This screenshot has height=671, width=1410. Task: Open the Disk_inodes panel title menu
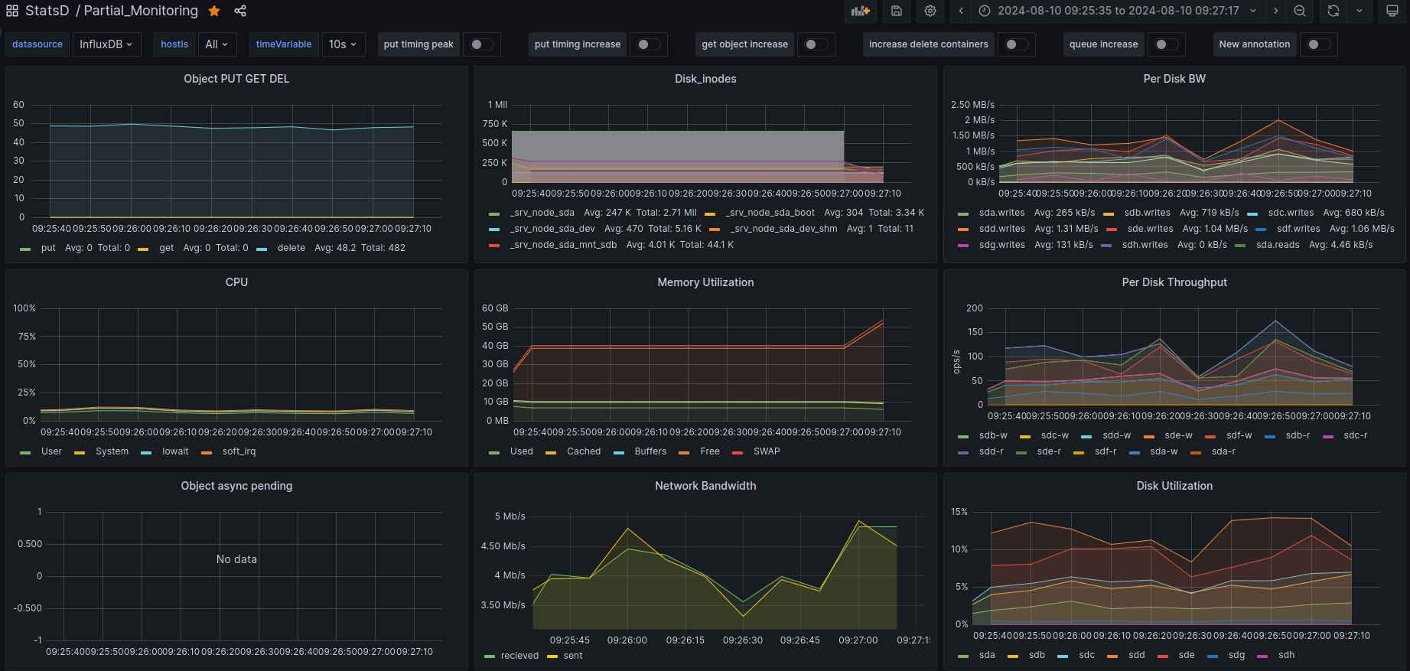click(x=705, y=79)
